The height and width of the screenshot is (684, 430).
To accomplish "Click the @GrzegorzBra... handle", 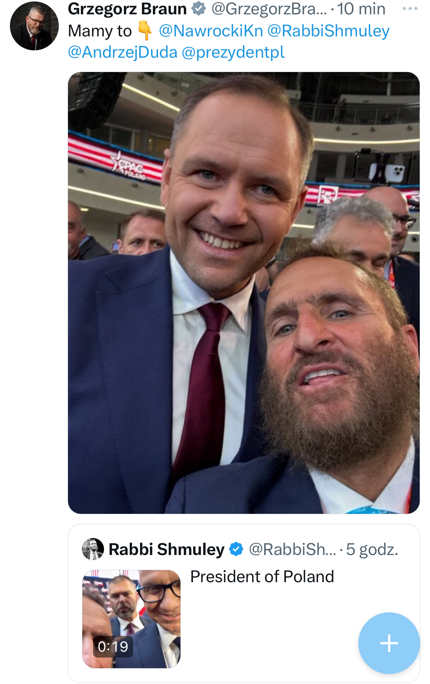I will tap(269, 9).
